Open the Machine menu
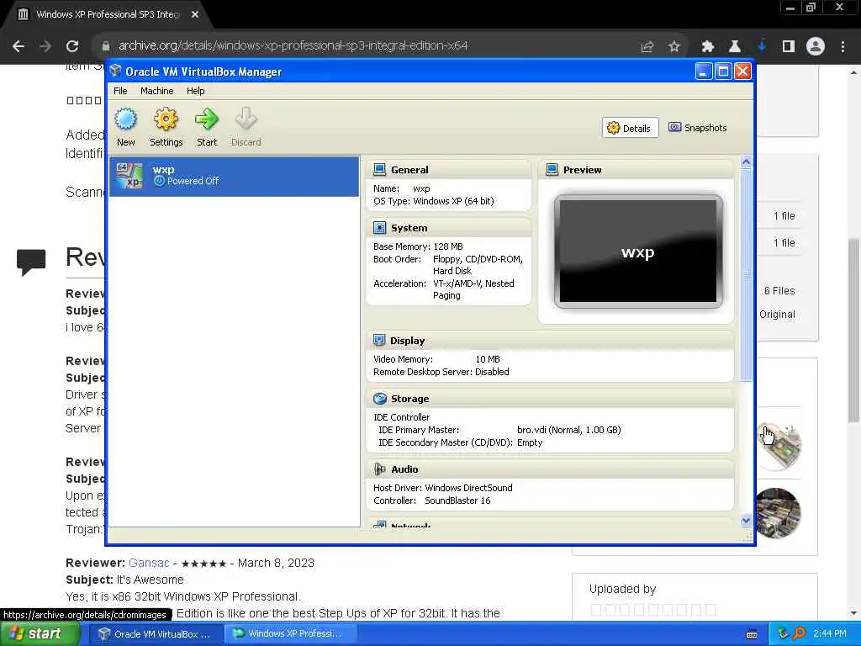The width and height of the screenshot is (861, 646). [156, 91]
